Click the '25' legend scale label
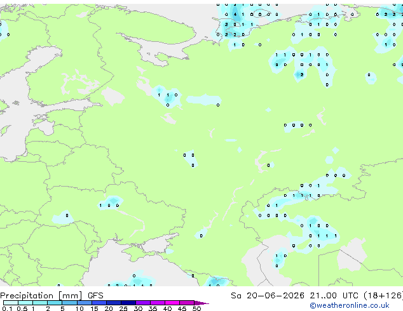 pos(123,308)
